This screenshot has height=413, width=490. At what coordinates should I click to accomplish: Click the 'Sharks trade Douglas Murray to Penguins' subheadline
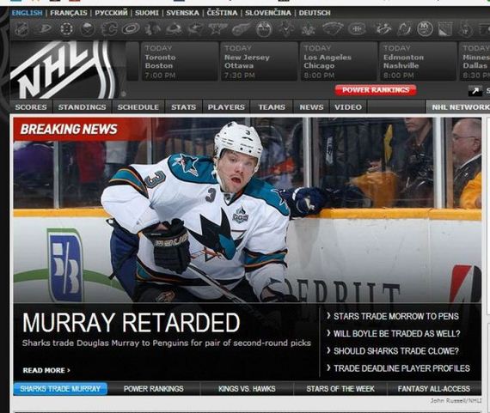(167, 343)
